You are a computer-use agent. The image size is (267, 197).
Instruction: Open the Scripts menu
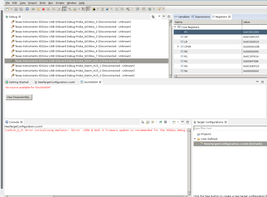tap(60, 3)
